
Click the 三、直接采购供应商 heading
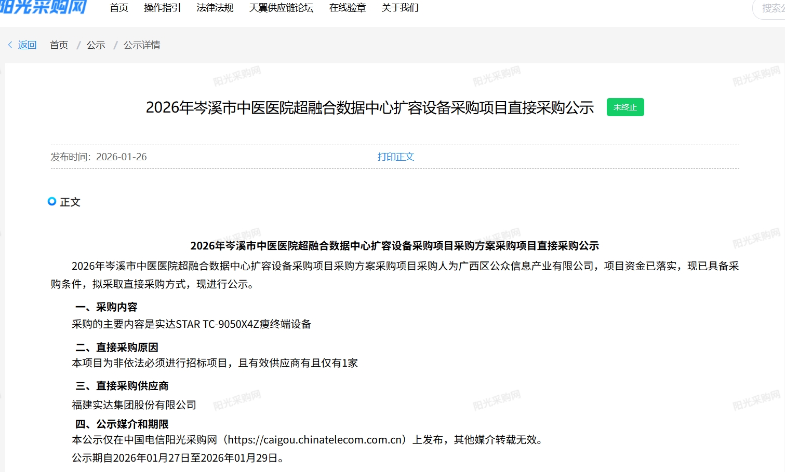point(122,386)
